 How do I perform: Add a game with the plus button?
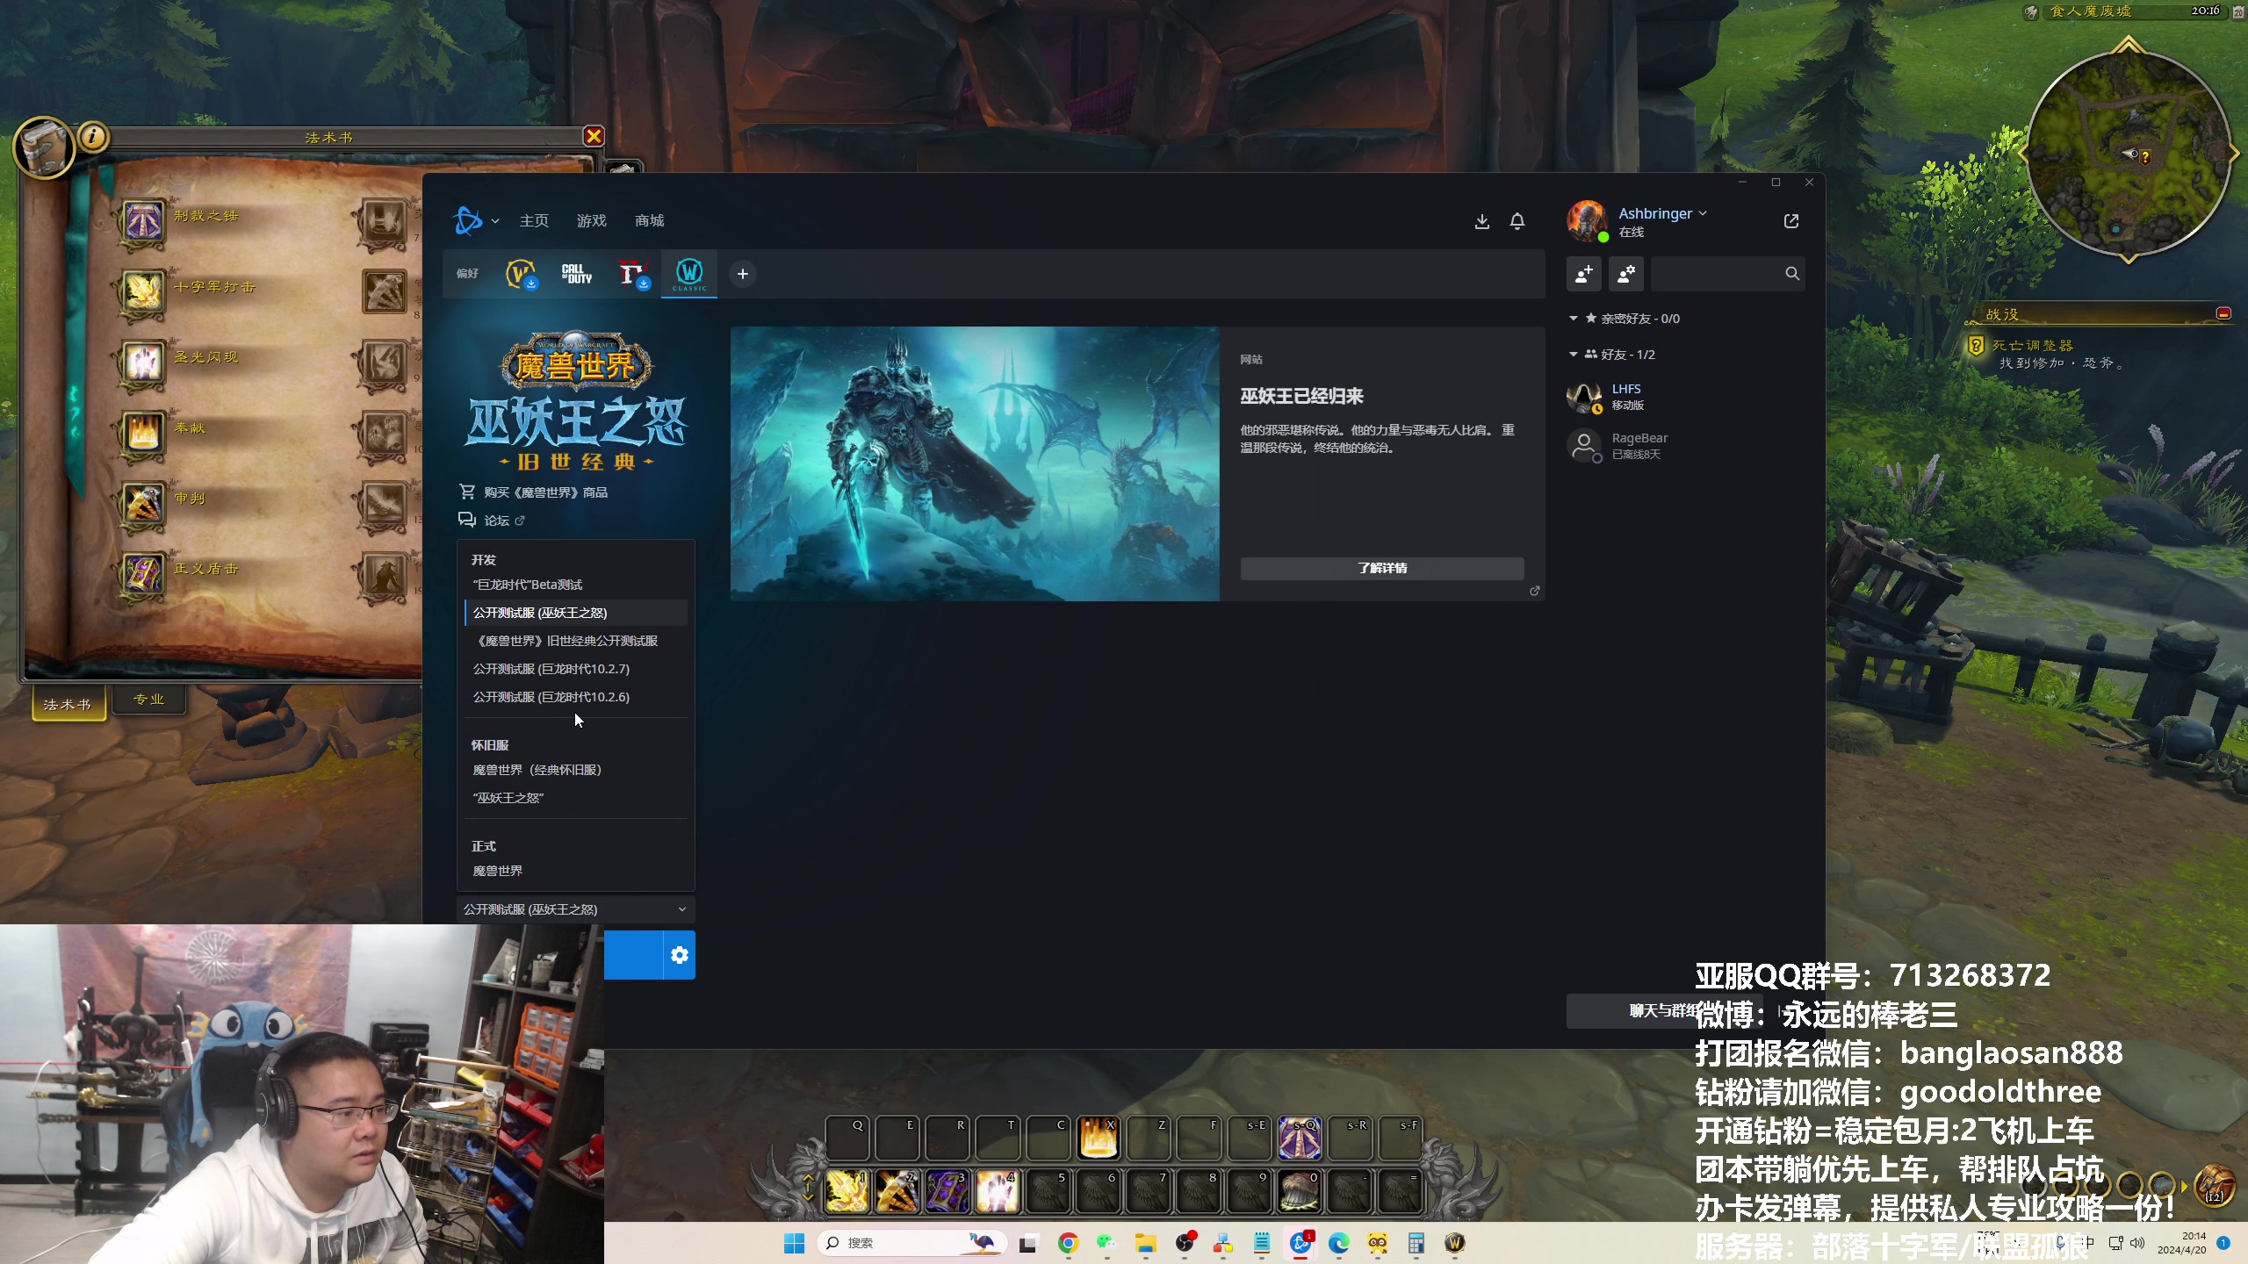pyautogui.click(x=742, y=274)
